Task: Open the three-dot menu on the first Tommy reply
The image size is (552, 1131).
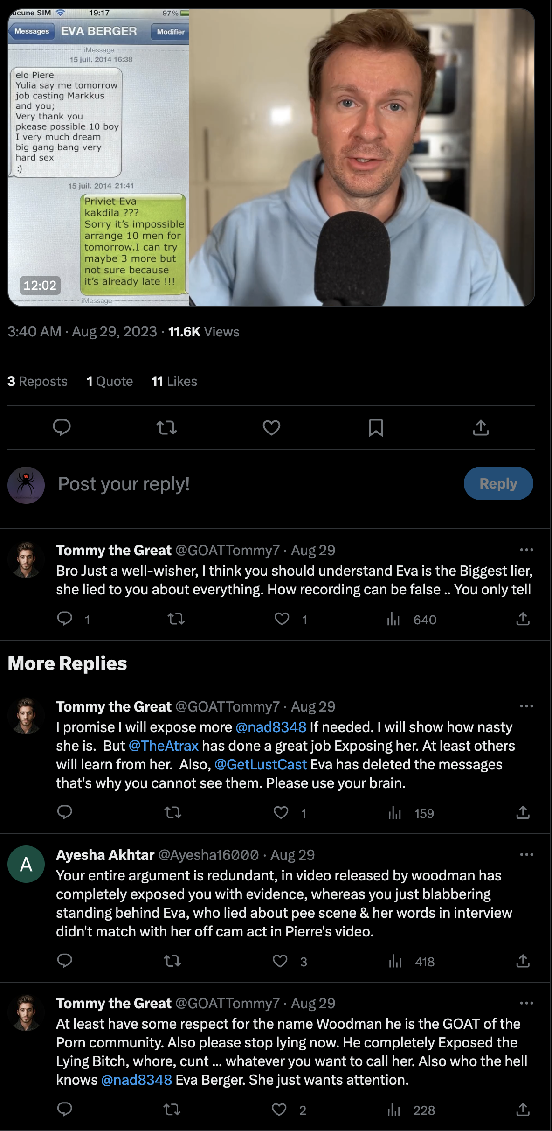Action: 526,550
